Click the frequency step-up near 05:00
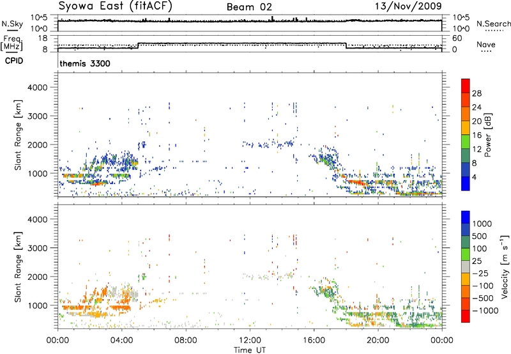This screenshot has width=511, height=354. 138,45
